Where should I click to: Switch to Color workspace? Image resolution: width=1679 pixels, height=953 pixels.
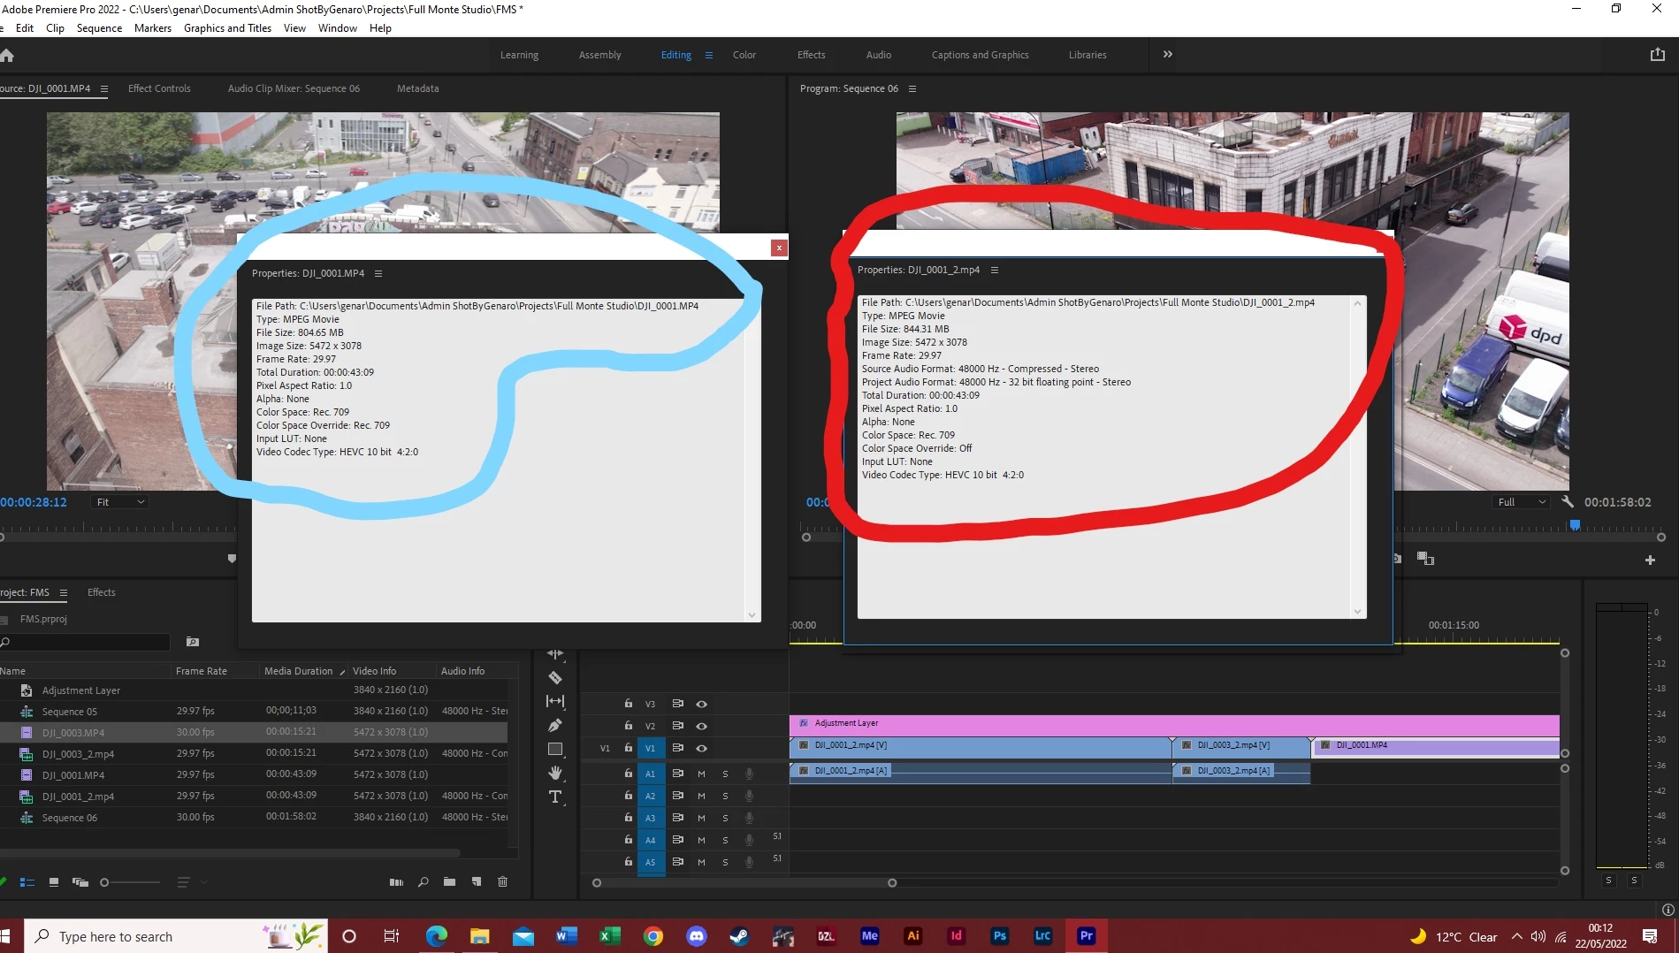744,55
